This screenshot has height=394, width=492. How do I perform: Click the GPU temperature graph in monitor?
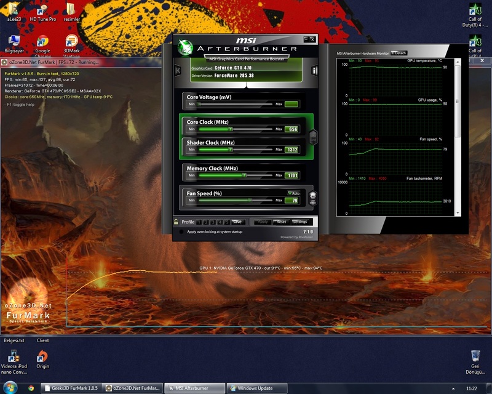pyautogui.click(x=395, y=80)
